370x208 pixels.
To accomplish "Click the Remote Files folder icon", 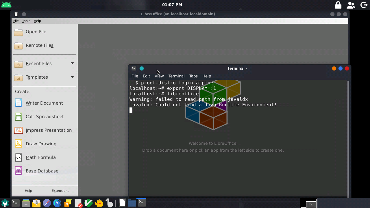I will coord(18,45).
